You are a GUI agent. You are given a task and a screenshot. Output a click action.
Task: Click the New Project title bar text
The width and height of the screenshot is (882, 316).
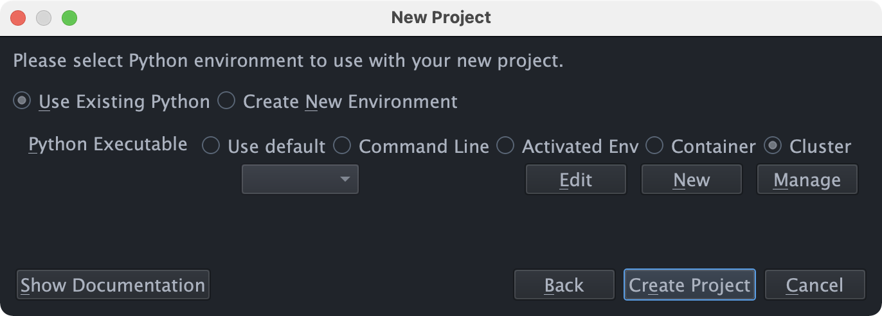click(x=441, y=18)
